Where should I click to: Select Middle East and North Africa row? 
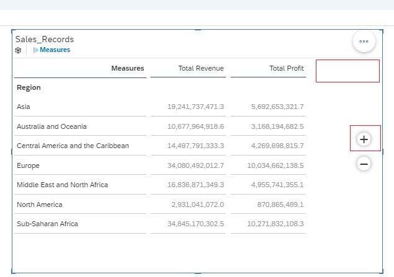tap(62, 185)
